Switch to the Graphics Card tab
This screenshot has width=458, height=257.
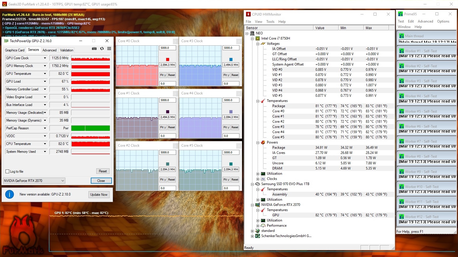(x=15, y=50)
